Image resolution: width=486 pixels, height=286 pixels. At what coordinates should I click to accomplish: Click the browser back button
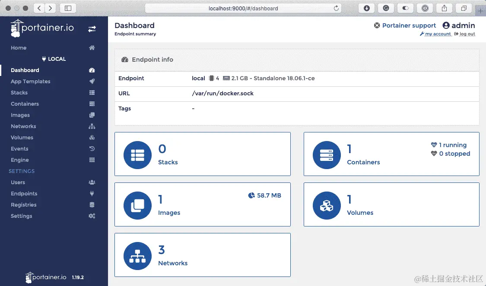[x=39, y=8]
